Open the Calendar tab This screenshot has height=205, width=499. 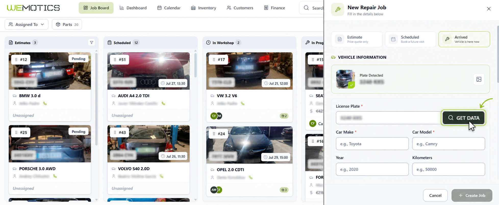pyautogui.click(x=169, y=8)
